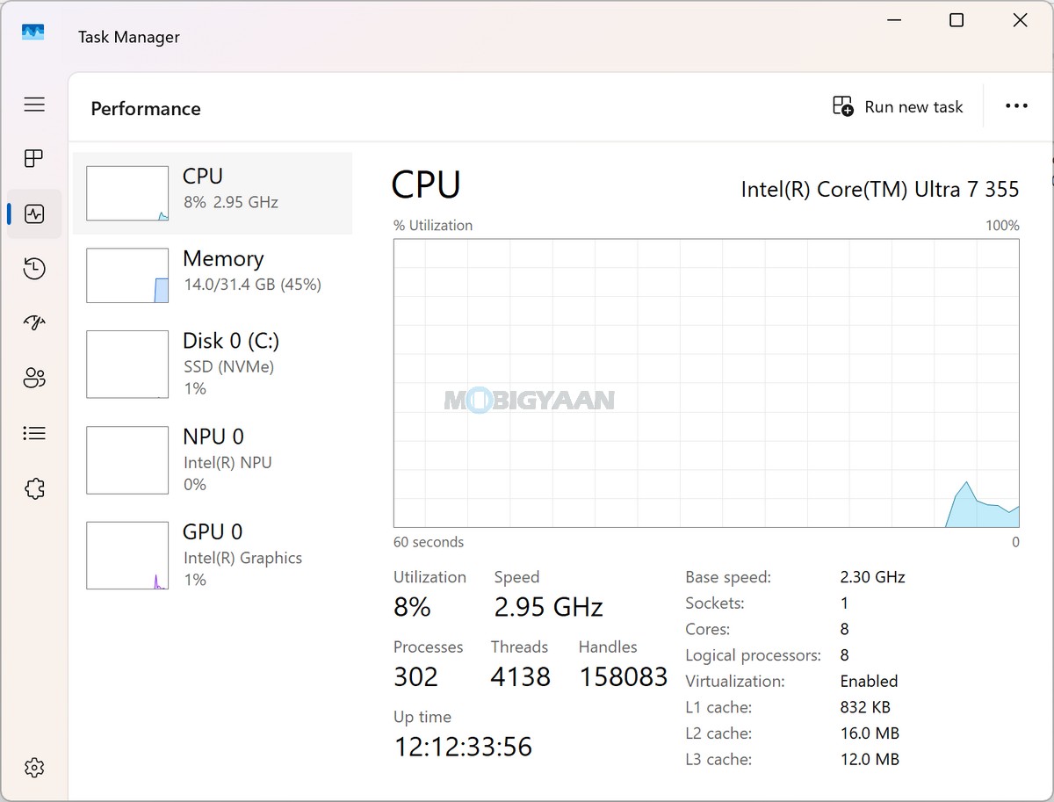Screen dimensions: 1054x802
Task: Click the CPU mini graph thumbnail
Action: click(127, 193)
